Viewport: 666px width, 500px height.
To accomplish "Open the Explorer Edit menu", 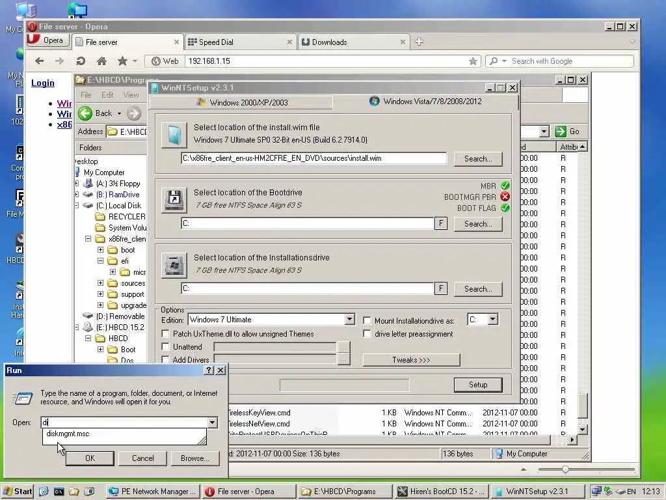I will (107, 95).
